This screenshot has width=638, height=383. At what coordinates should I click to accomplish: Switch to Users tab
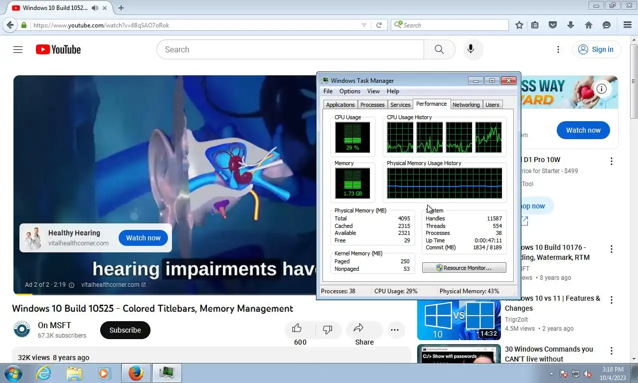tap(492, 105)
